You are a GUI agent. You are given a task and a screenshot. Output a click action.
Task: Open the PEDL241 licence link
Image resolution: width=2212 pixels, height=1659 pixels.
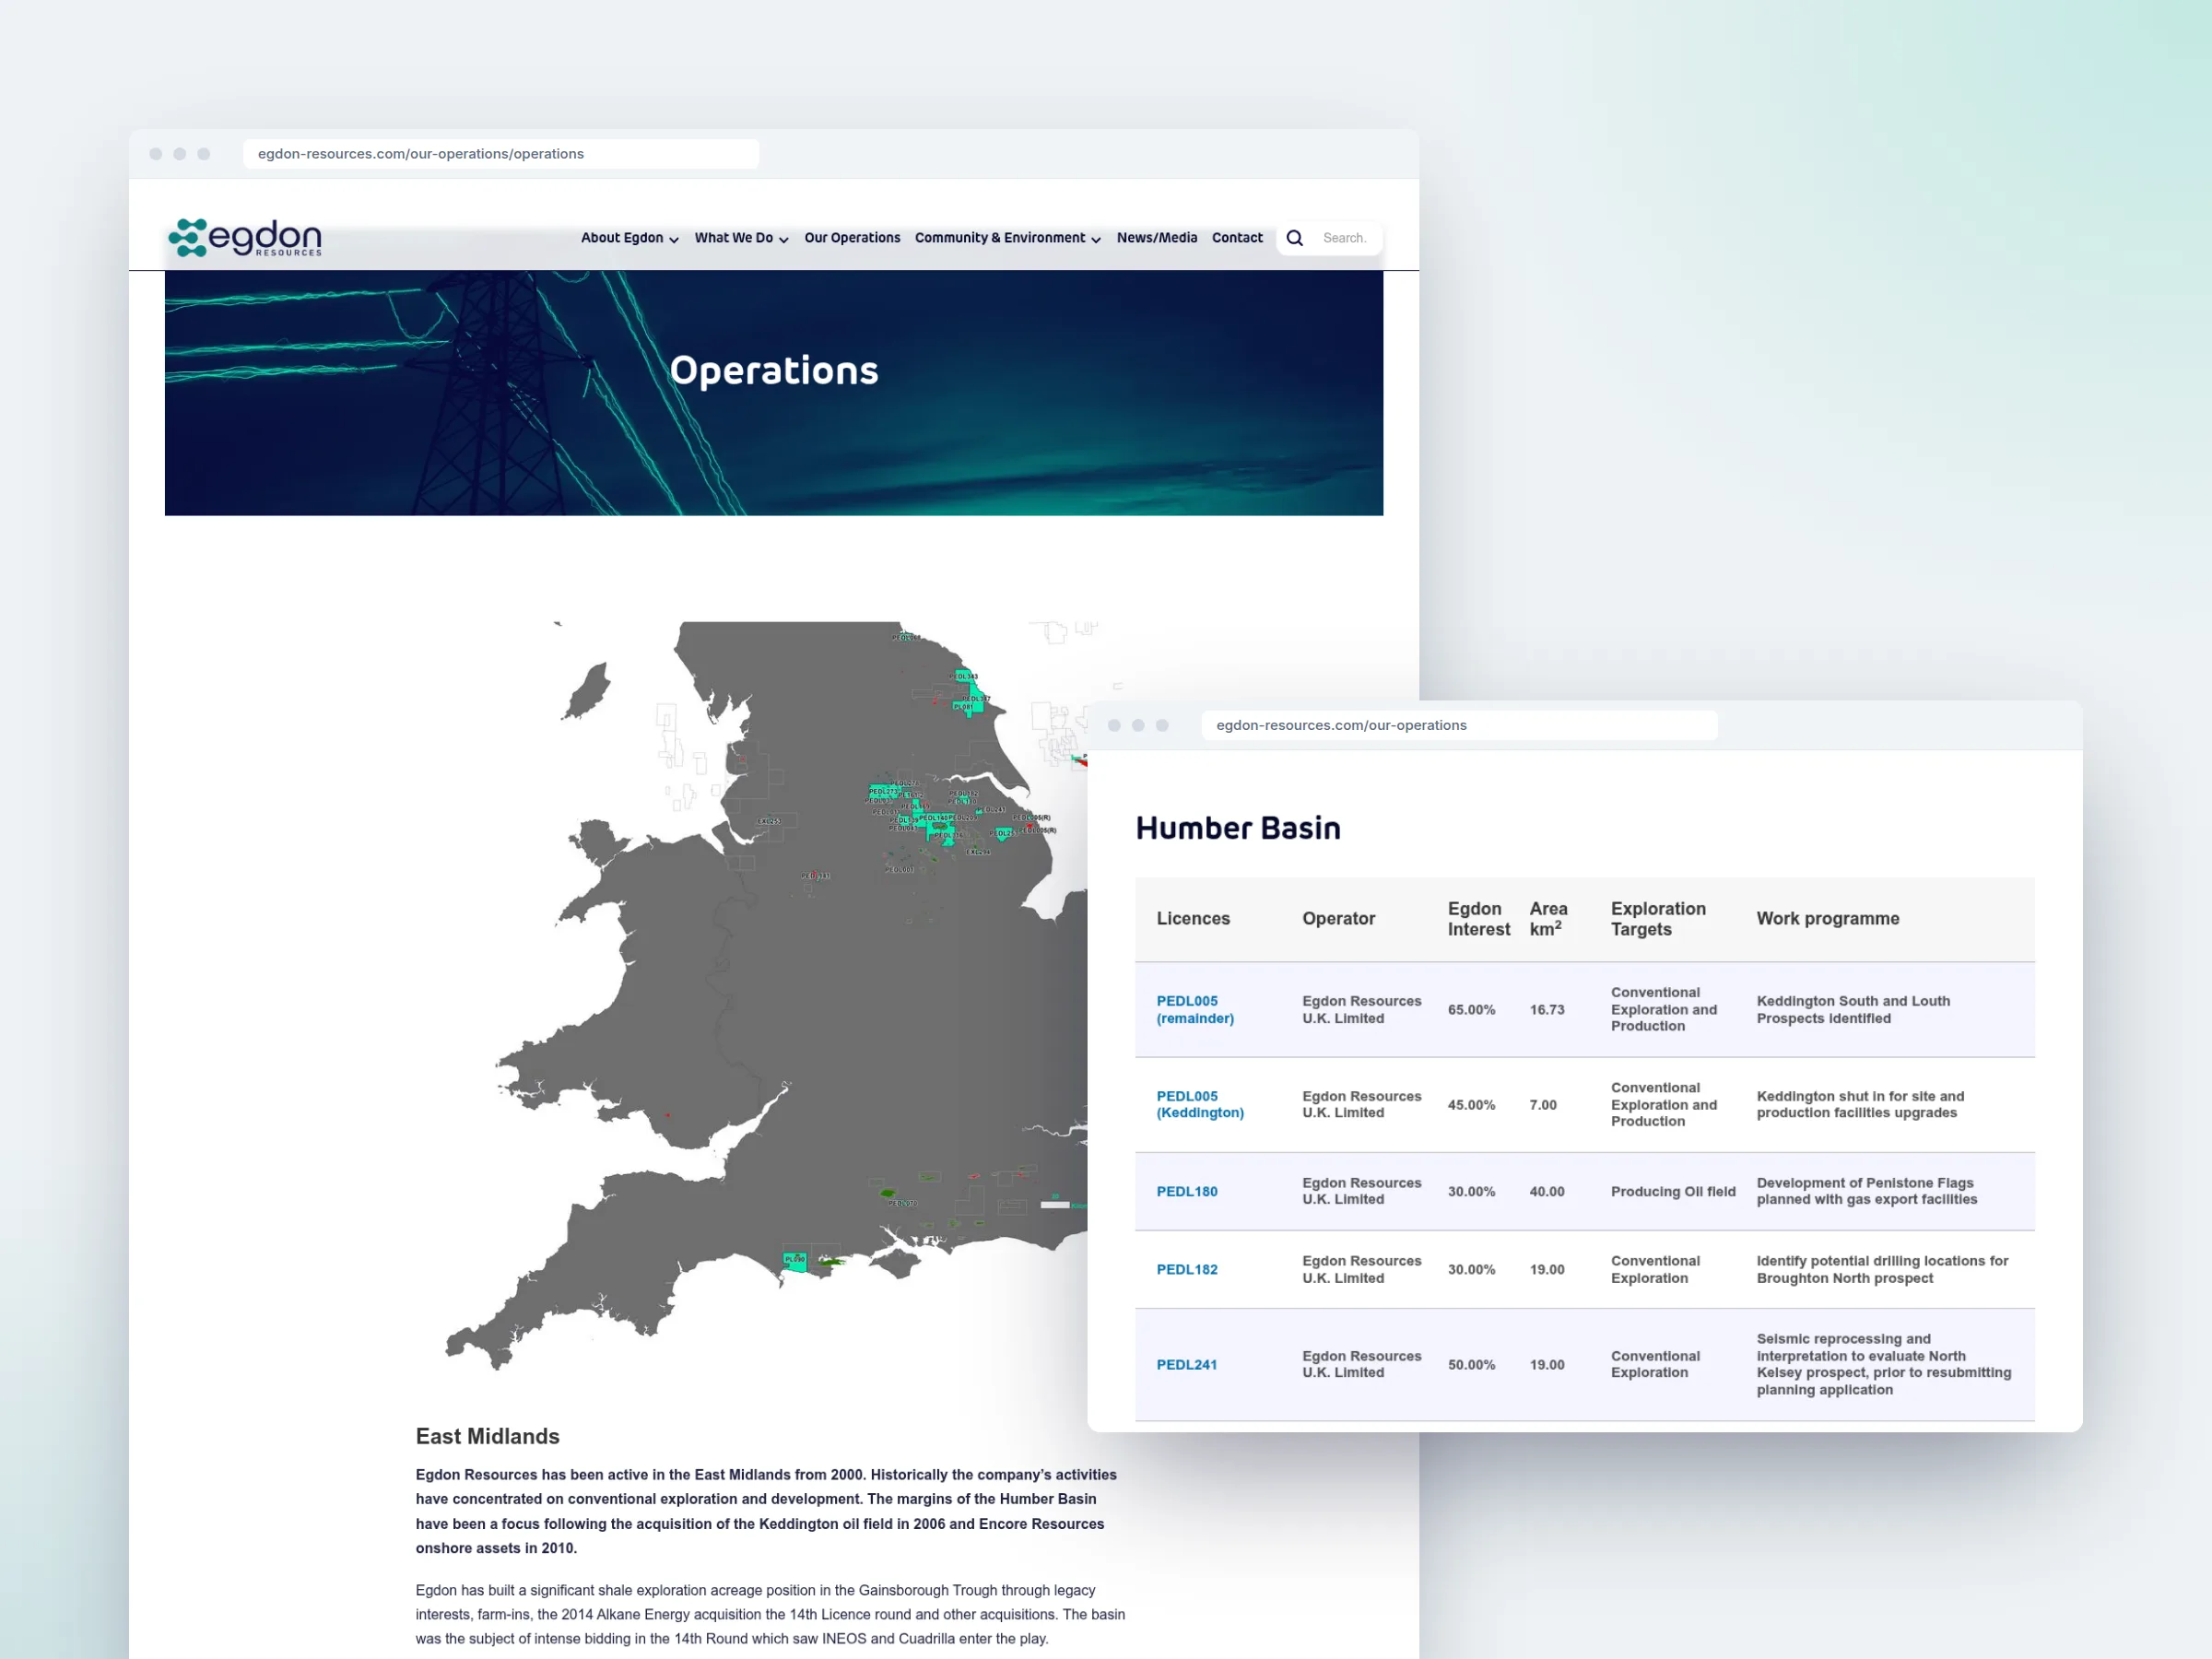coord(1187,1365)
